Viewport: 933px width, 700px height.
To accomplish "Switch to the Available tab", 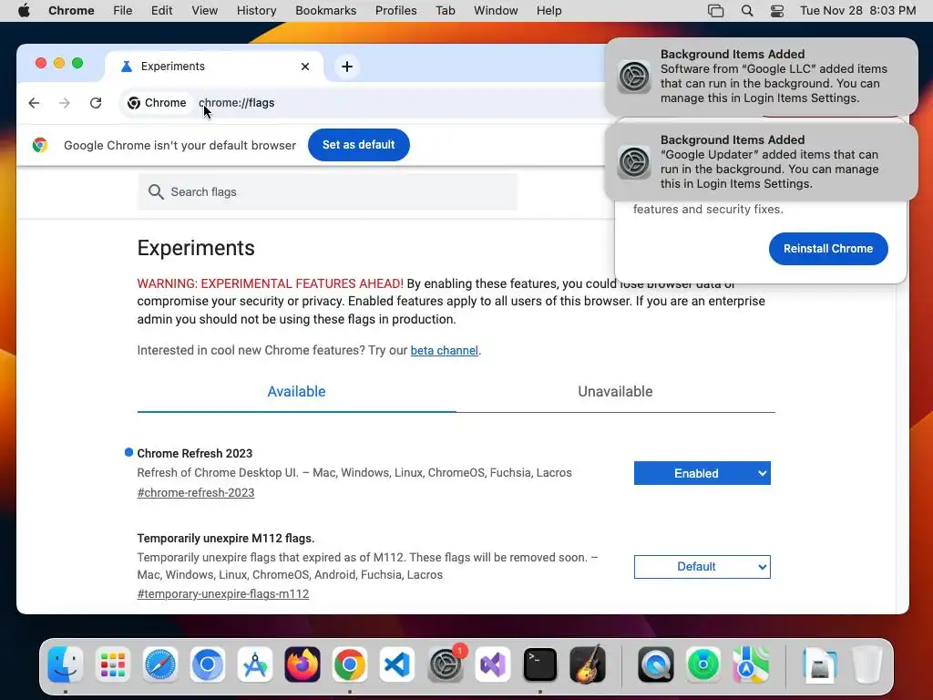I will pos(296,392).
